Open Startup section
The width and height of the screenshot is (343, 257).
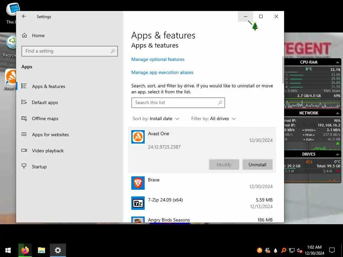39,167
